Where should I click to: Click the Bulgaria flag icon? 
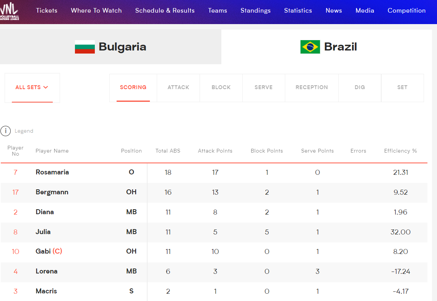pos(84,47)
